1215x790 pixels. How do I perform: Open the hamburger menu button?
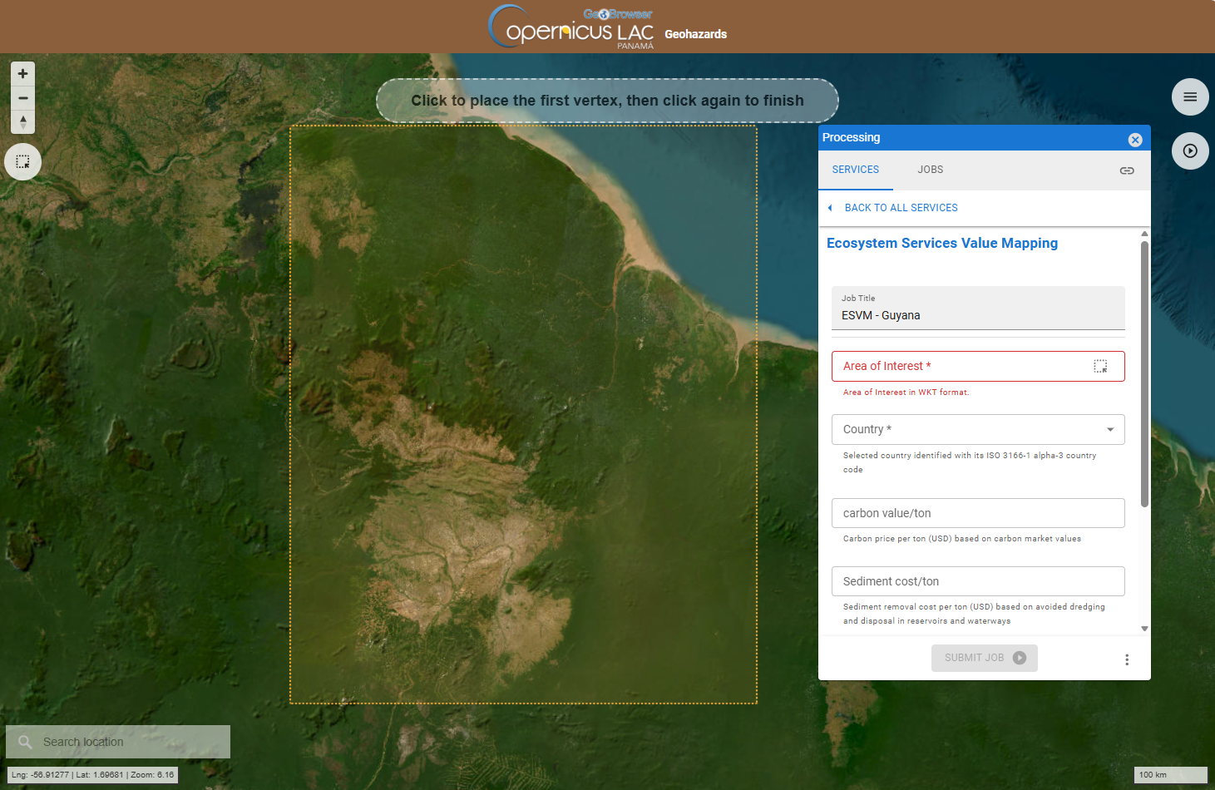(1190, 97)
